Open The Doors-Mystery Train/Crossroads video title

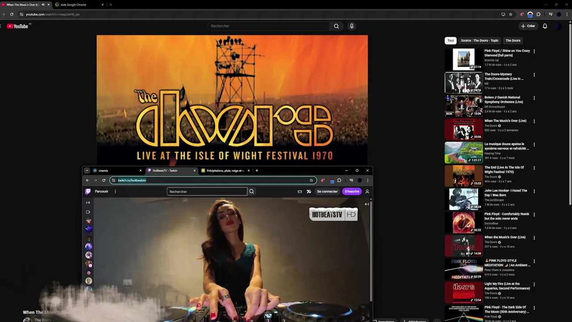click(504, 76)
